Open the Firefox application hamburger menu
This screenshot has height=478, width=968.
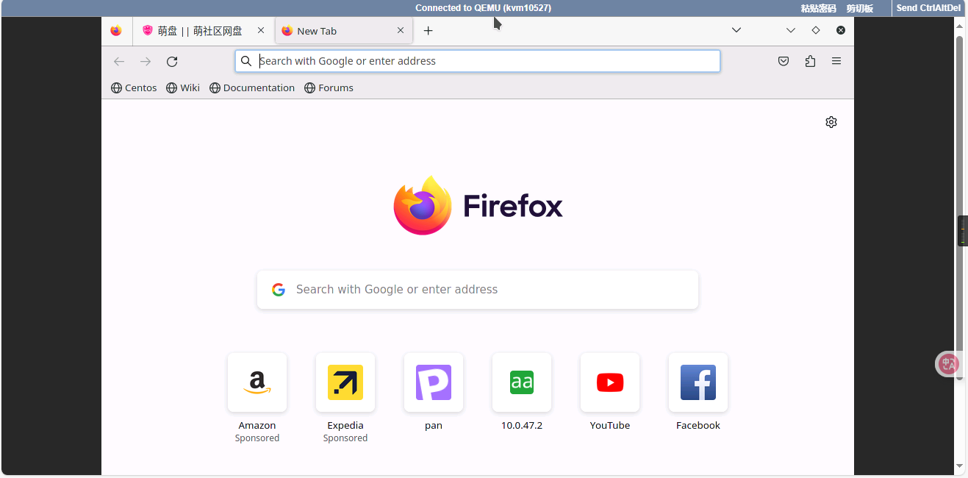(836, 61)
